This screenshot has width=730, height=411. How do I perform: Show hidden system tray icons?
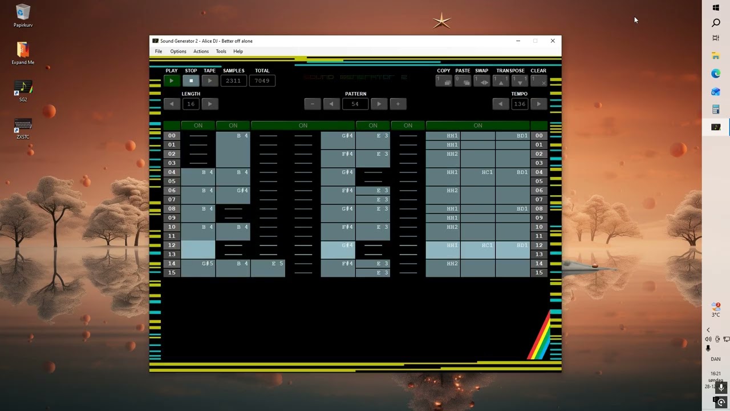[708, 330]
